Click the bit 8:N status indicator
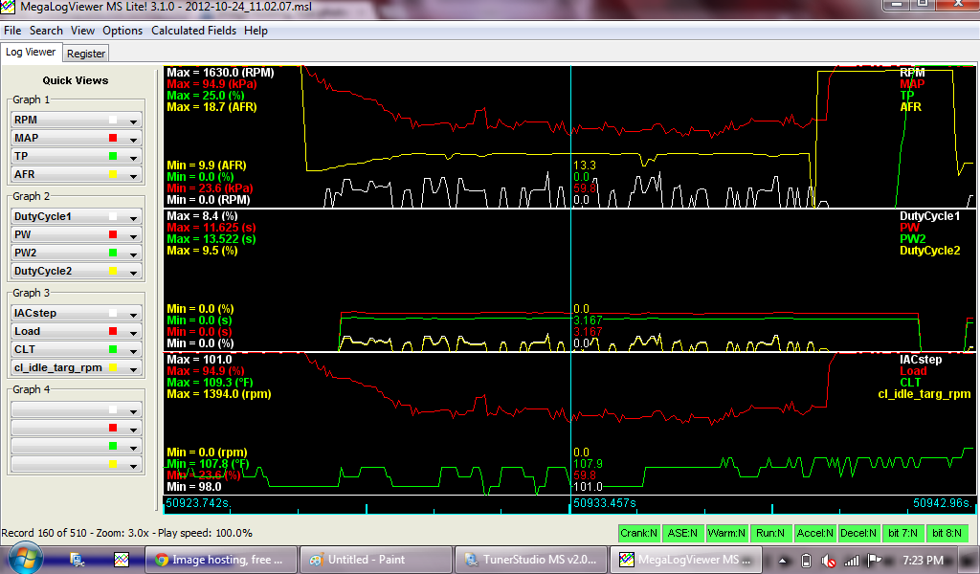Screen dimensions: 980x574 [x=947, y=533]
